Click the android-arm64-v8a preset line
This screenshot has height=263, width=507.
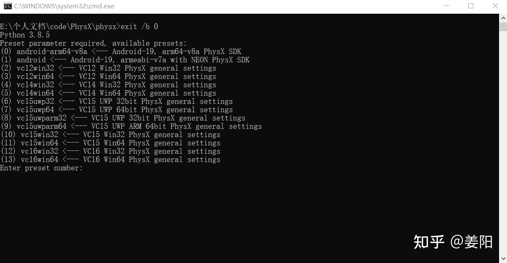(121, 52)
